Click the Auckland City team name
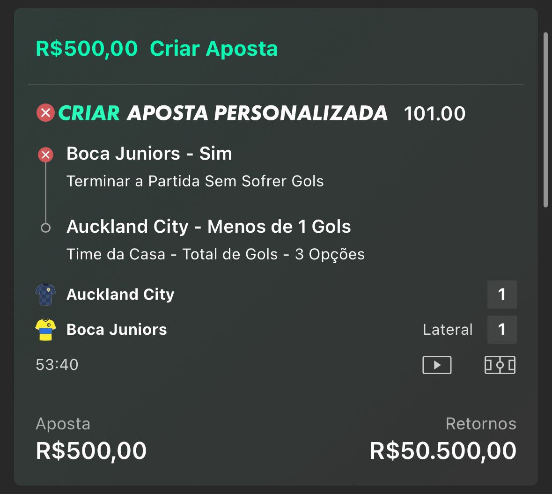 pos(120,295)
